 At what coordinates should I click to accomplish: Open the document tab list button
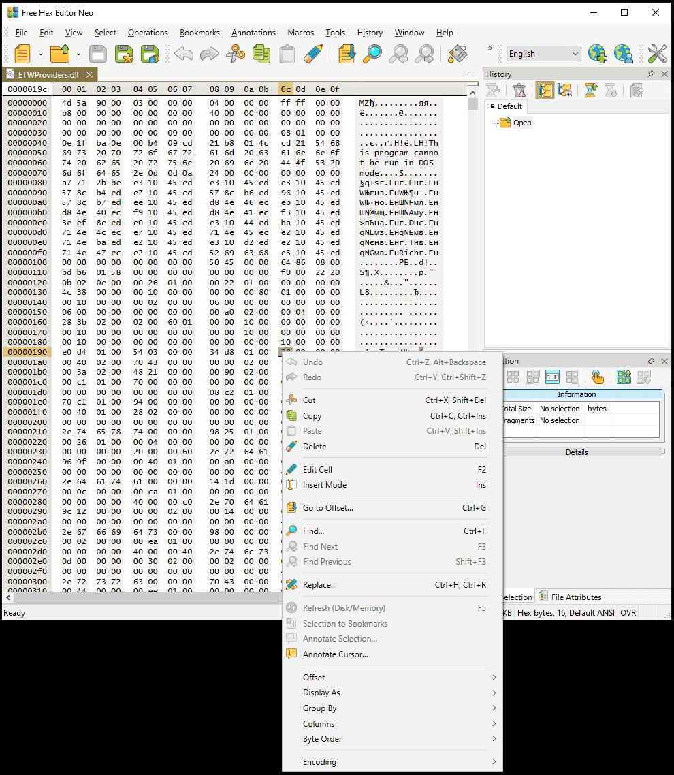[470, 74]
